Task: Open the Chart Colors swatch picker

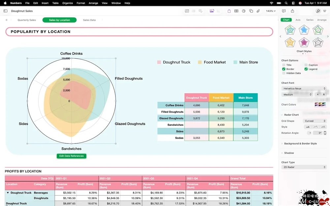Action: tap(320, 105)
